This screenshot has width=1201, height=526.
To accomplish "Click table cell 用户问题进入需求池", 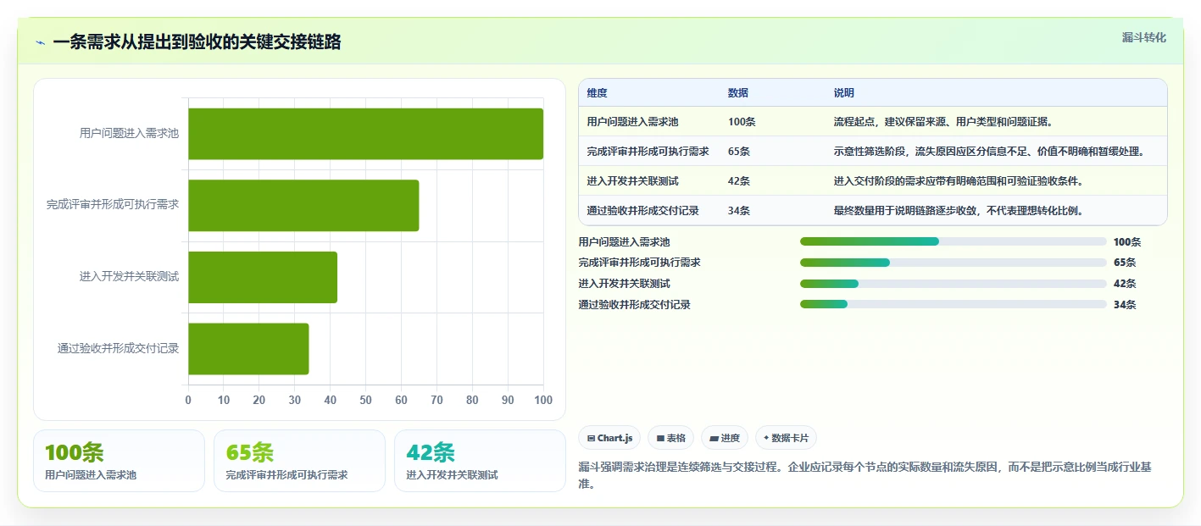I will (x=632, y=122).
